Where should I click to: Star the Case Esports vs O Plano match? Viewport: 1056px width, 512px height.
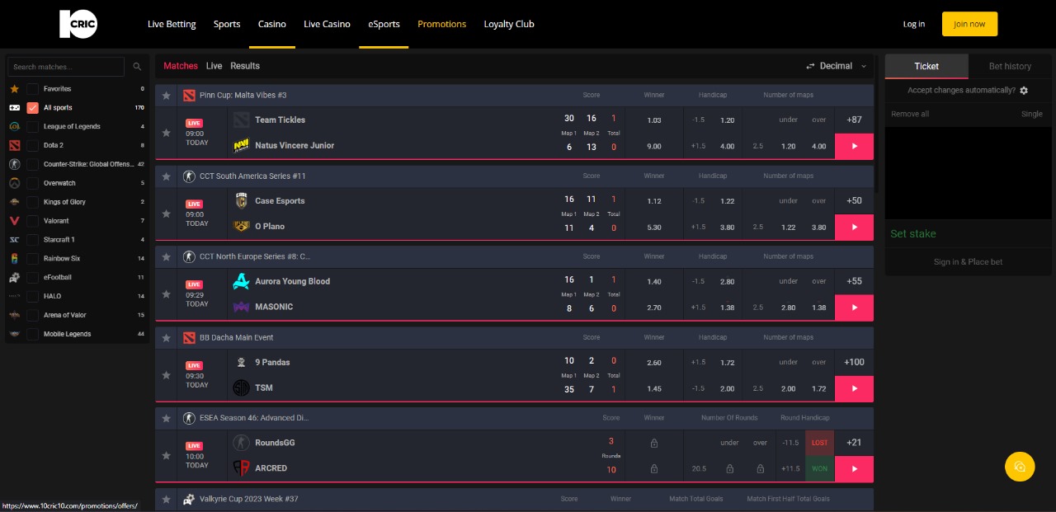(x=166, y=214)
